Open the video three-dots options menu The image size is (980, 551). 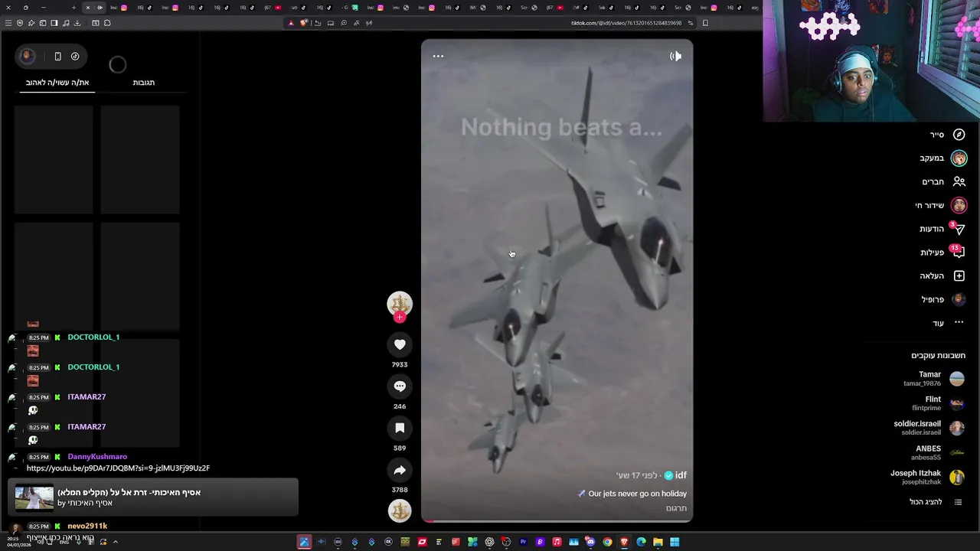click(438, 56)
